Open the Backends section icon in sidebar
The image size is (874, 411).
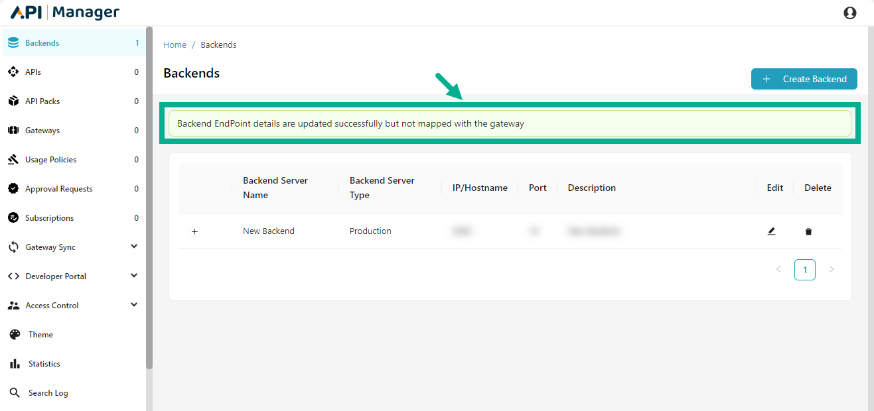click(15, 42)
